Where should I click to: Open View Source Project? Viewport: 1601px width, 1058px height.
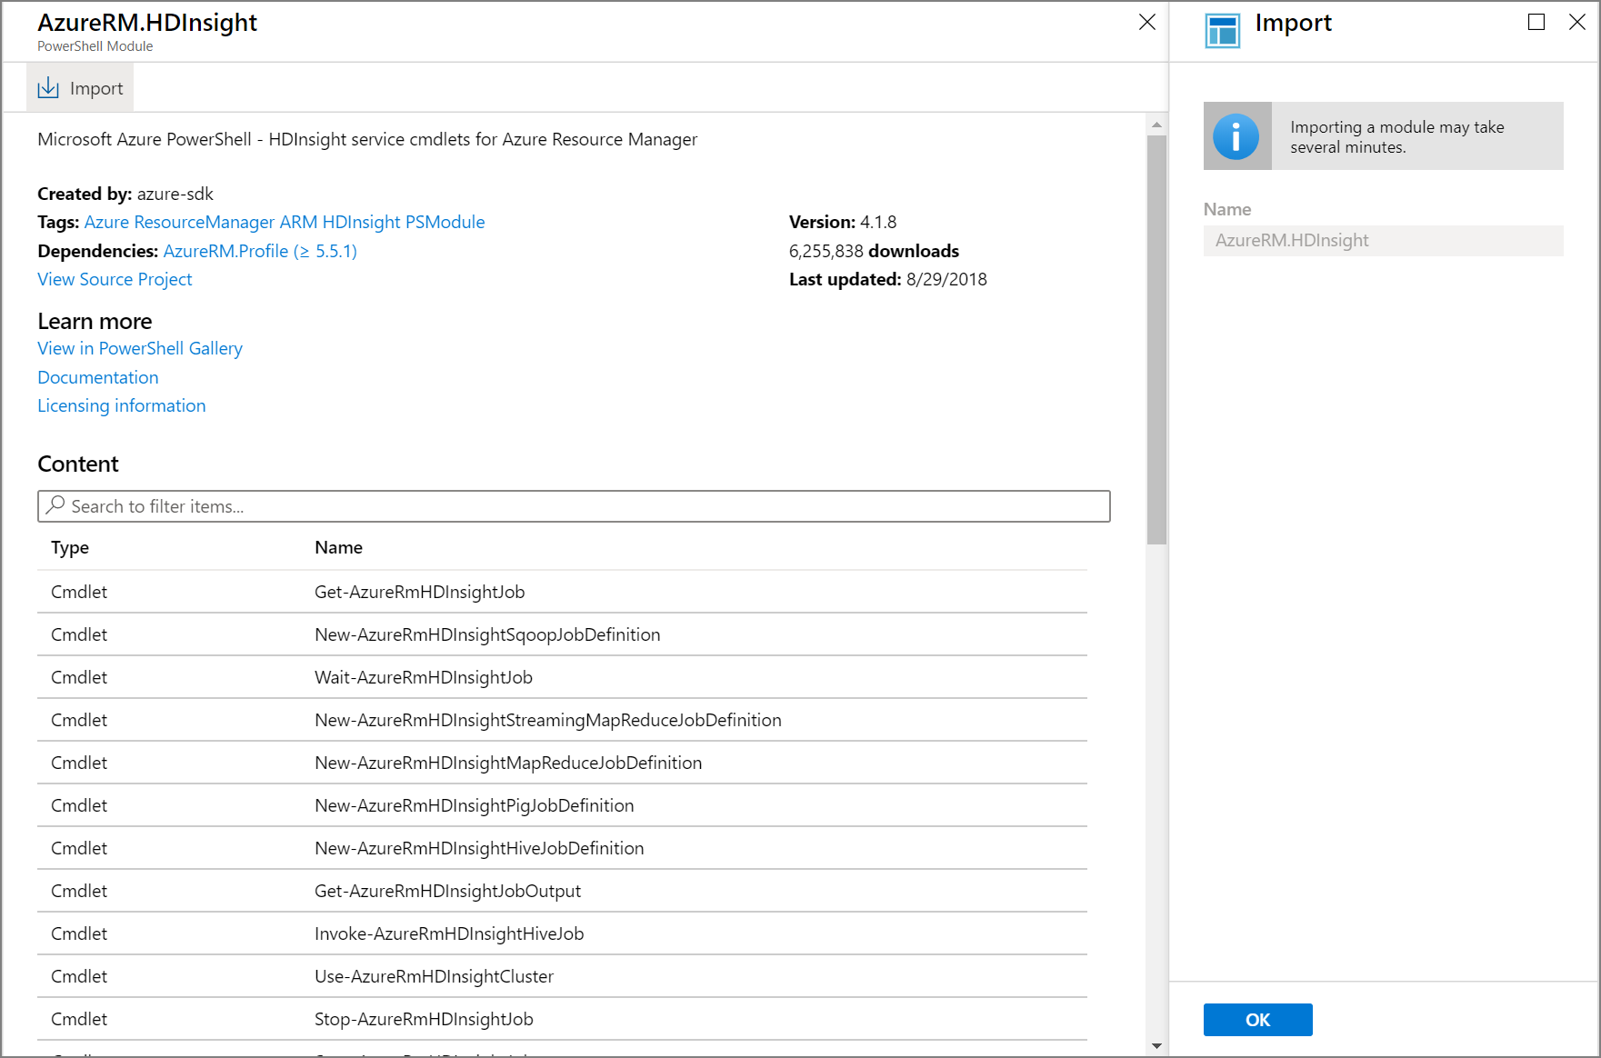114,279
